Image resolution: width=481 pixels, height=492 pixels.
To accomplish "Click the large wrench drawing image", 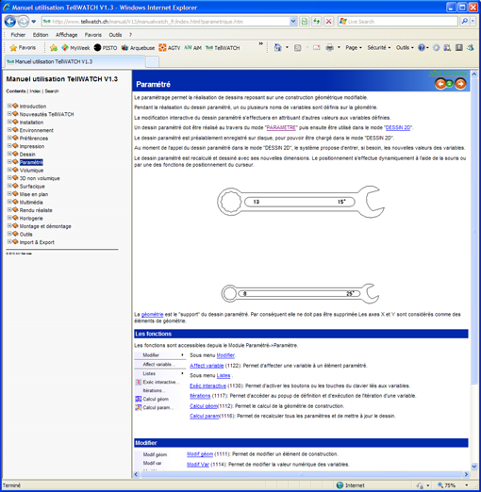I will click(301, 202).
